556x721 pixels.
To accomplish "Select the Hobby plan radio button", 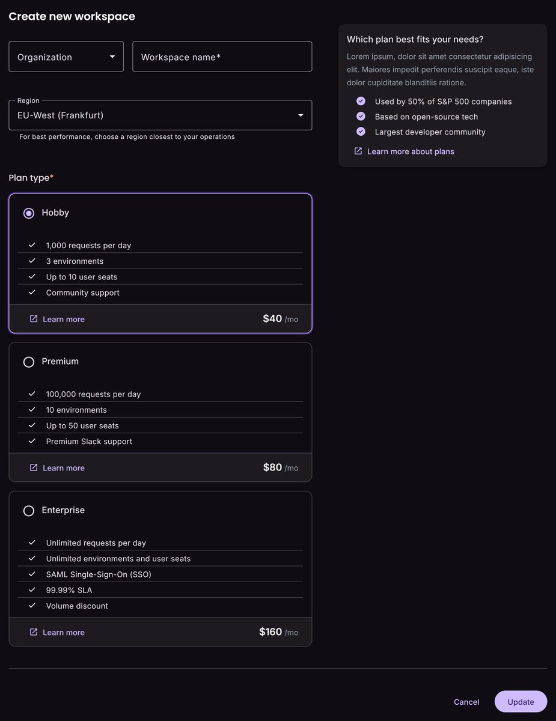I will (29, 213).
